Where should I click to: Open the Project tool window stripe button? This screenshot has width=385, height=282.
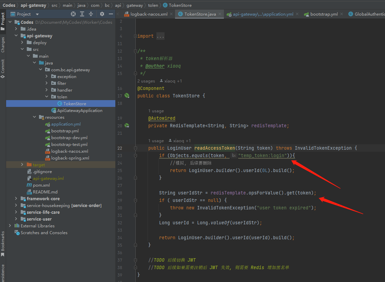[3, 21]
